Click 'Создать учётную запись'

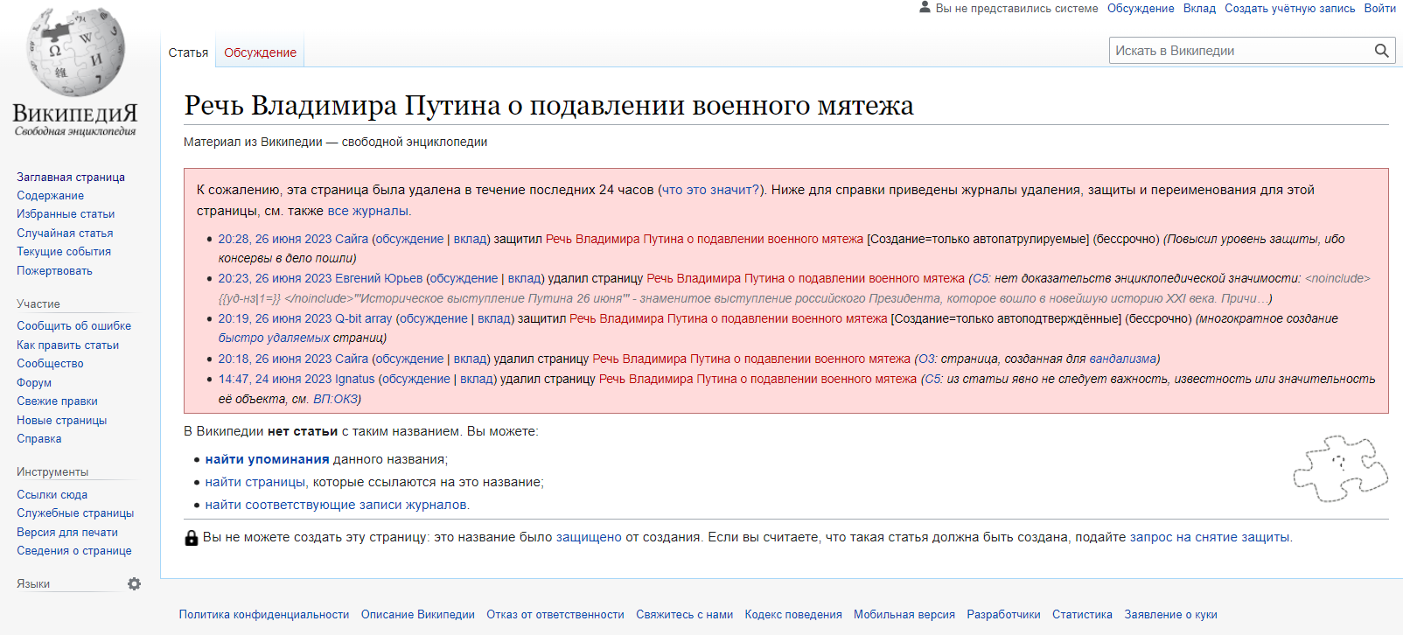(1289, 8)
